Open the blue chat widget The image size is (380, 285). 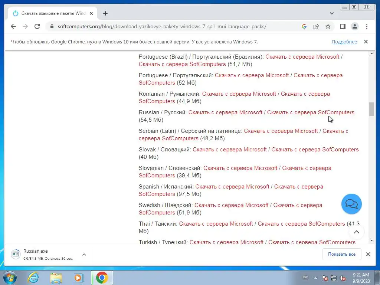click(x=351, y=204)
